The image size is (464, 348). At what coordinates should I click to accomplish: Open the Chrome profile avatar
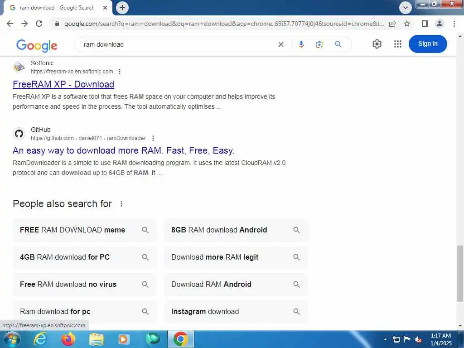(x=440, y=24)
